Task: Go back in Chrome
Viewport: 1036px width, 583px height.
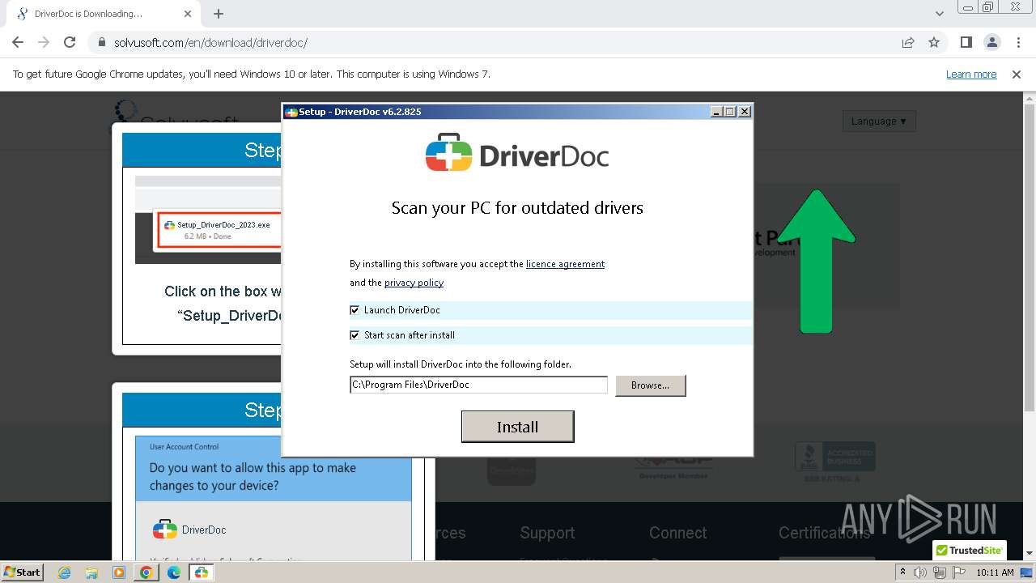Action: pos(18,42)
